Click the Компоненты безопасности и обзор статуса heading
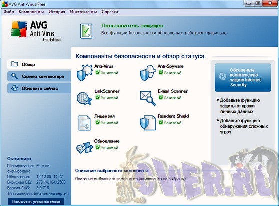The image size is (279, 206). coord(140,56)
